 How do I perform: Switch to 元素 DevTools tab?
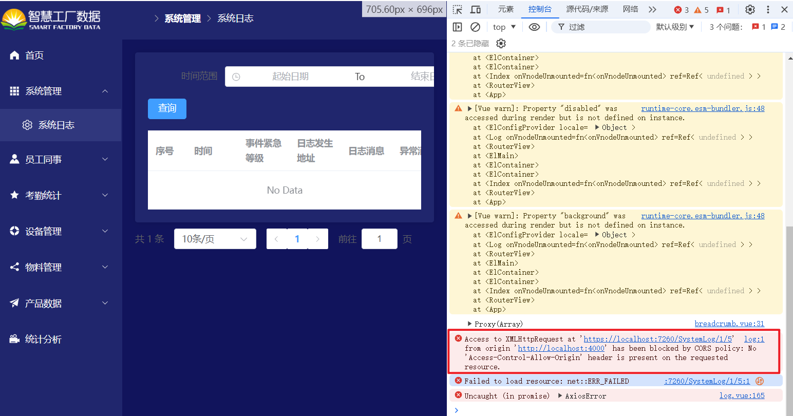(506, 9)
